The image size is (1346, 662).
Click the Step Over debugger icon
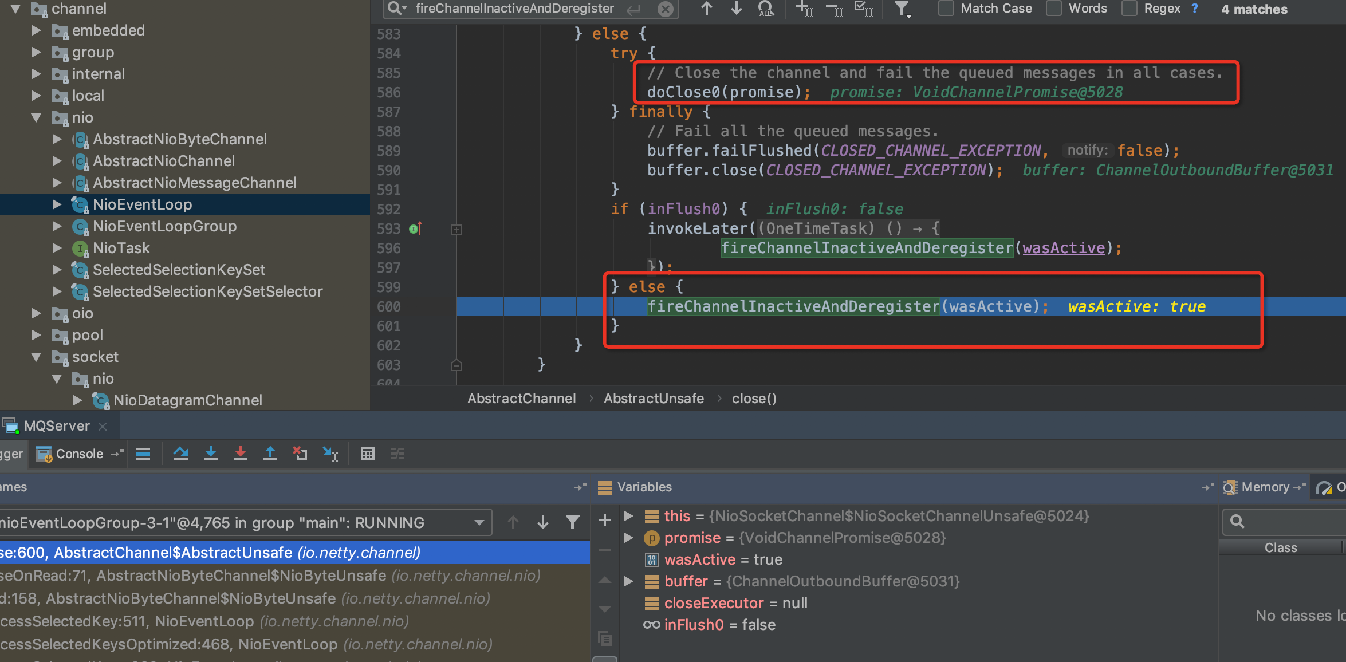tap(180, 454)
